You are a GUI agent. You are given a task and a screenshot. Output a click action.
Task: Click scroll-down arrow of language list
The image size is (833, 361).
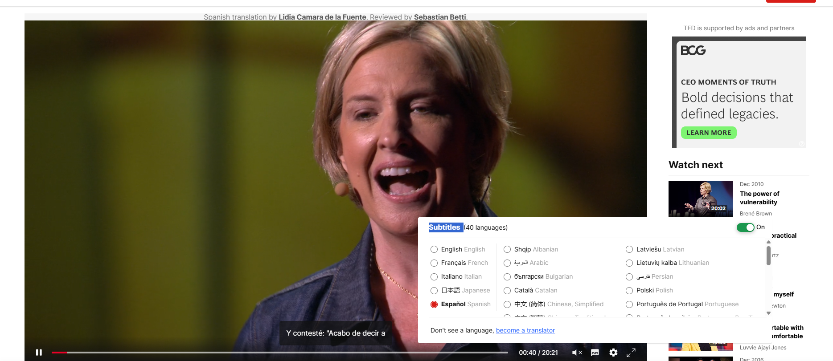pyautogui.click(x=768, y=313)
